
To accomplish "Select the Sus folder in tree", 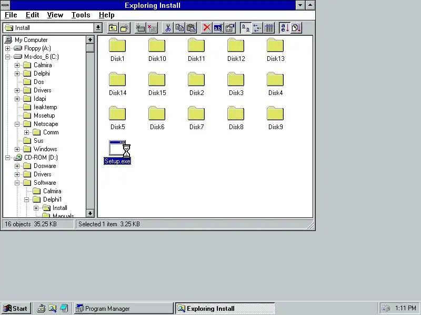I will [38, 141].
